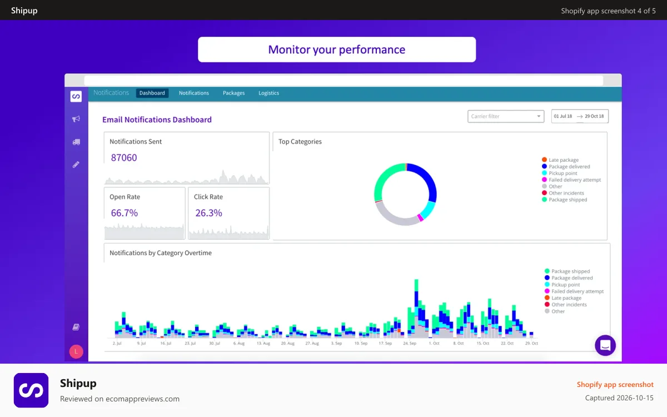Click the Shipup logo in the sidebar

pyautogui.click(x=76, y=96)
